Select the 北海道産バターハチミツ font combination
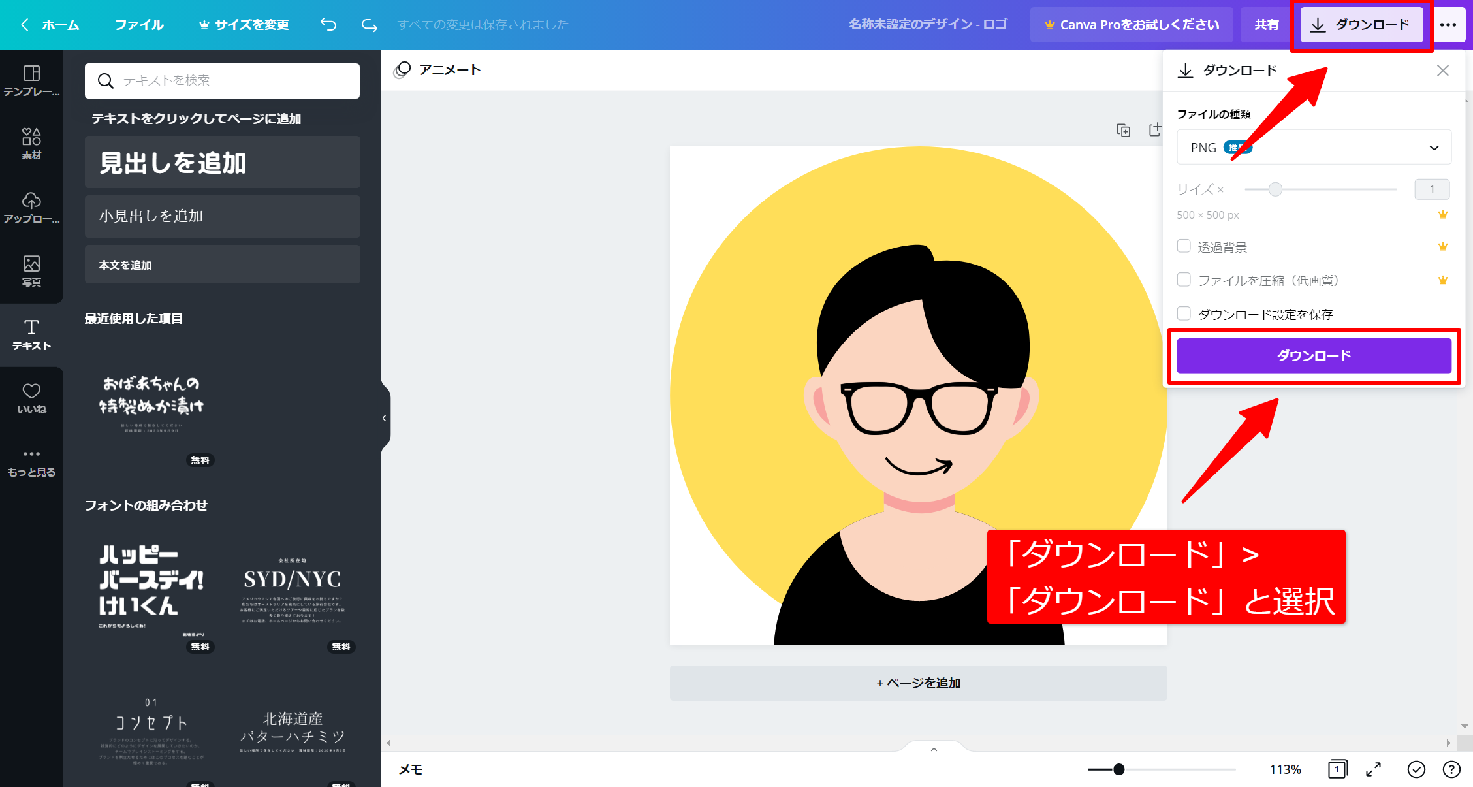 293,731
